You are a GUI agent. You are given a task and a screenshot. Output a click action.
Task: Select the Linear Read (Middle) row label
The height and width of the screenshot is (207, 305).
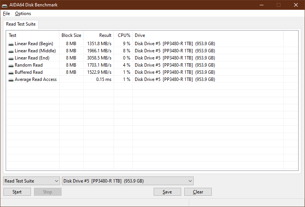(35, 51)
